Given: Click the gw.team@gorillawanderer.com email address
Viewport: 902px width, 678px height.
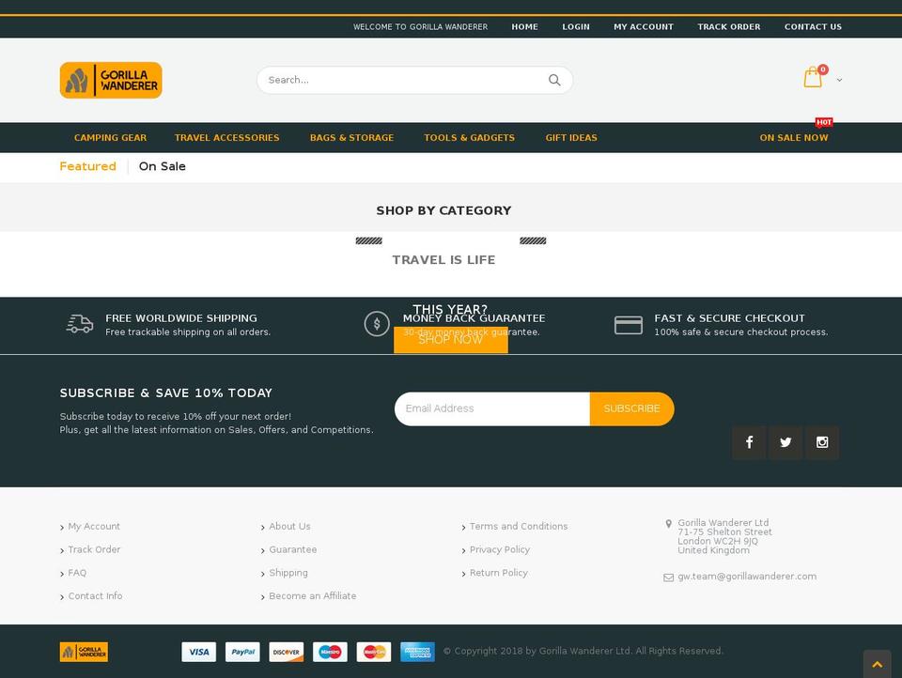Looking at the screenshot, I should click(x=747, y=577).
